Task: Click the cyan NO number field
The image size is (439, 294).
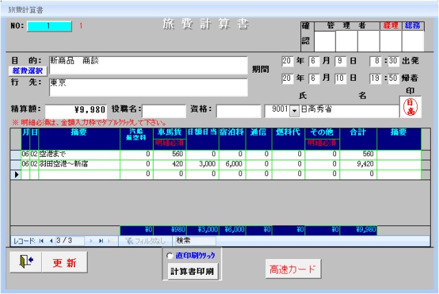Action: click(x=49, y=26)
